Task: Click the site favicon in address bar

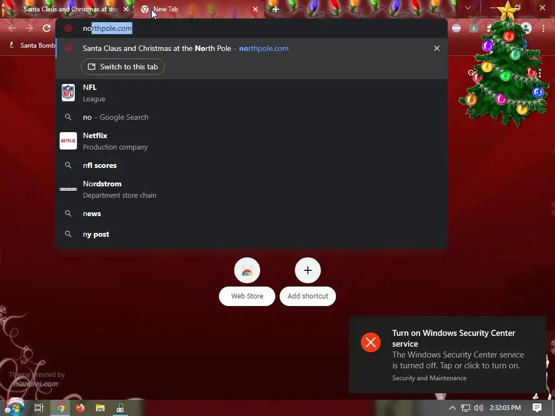Action: click(68, 28)
